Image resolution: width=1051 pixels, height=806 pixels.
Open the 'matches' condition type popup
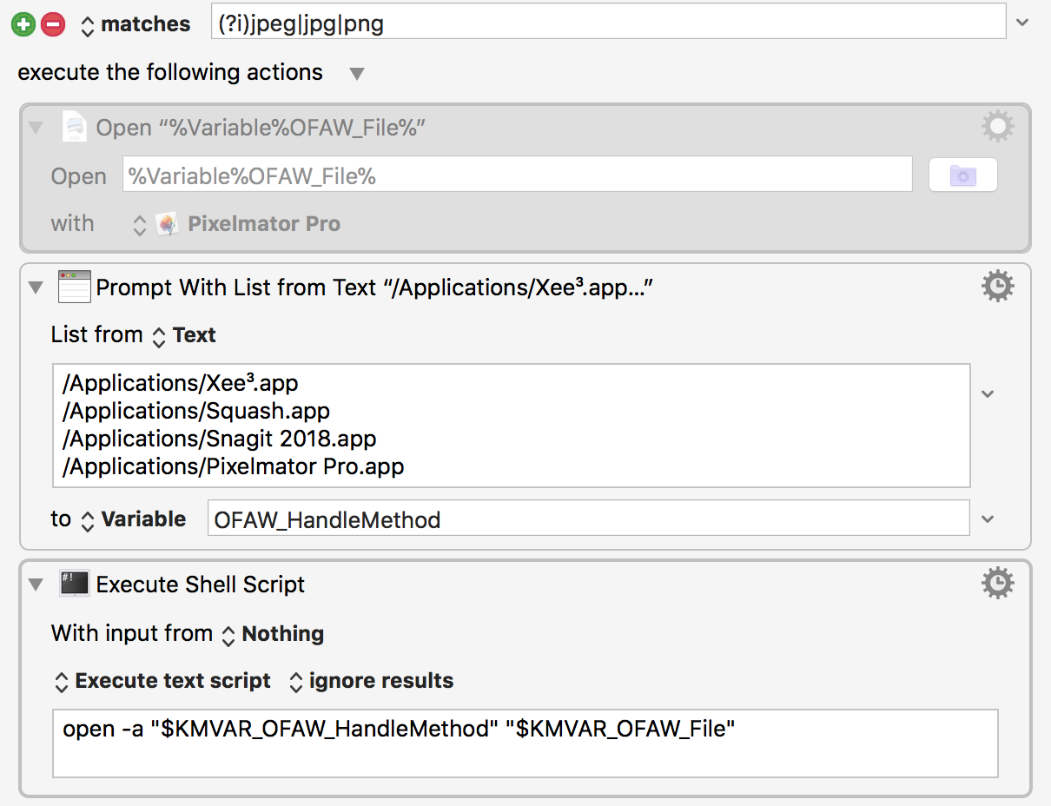pos(136,24)
